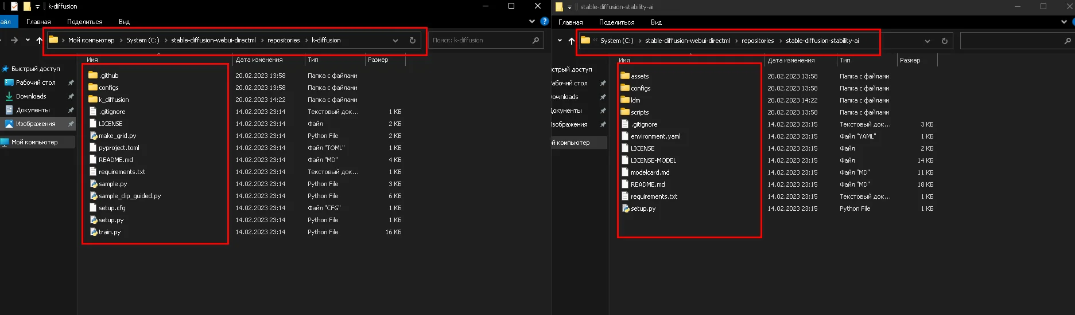Viewport: 1075px width, 315px height.
Task: Open Вид tab in k-diffusion window
Action: tap(124, 22)
